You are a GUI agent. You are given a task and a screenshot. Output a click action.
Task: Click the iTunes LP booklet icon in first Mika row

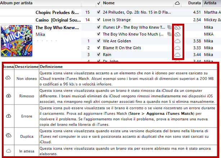169,27
